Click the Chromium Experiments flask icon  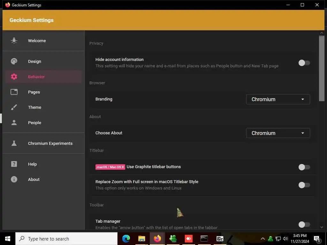(14, 143)
